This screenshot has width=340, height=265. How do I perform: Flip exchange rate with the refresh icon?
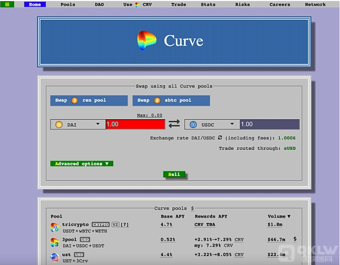tap(220, 138)
